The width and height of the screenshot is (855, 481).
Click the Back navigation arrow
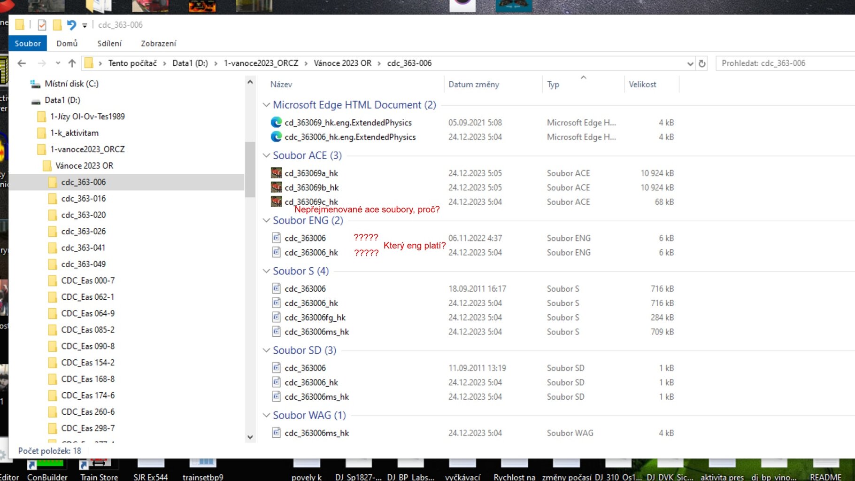(22, 63)
